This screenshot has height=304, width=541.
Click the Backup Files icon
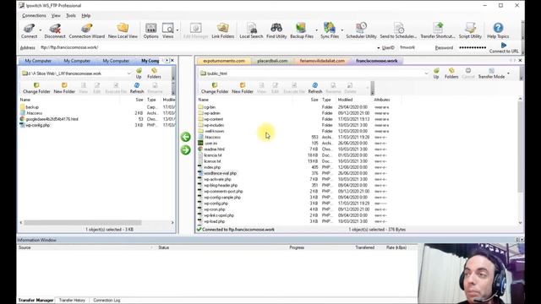coord(302,30)
